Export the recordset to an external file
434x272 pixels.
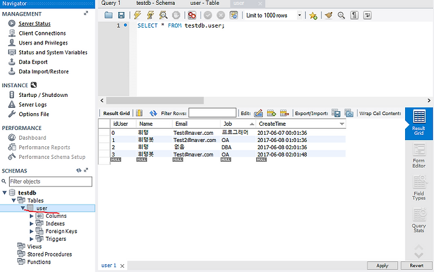336,113
